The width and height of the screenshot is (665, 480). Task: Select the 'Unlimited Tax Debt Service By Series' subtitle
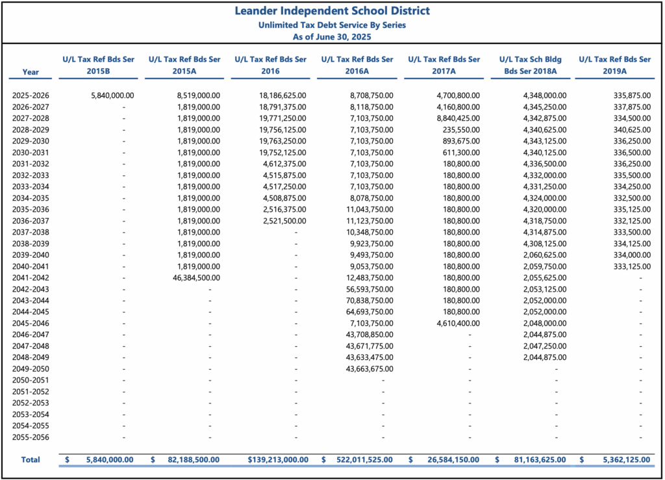(x=332, y=25)
